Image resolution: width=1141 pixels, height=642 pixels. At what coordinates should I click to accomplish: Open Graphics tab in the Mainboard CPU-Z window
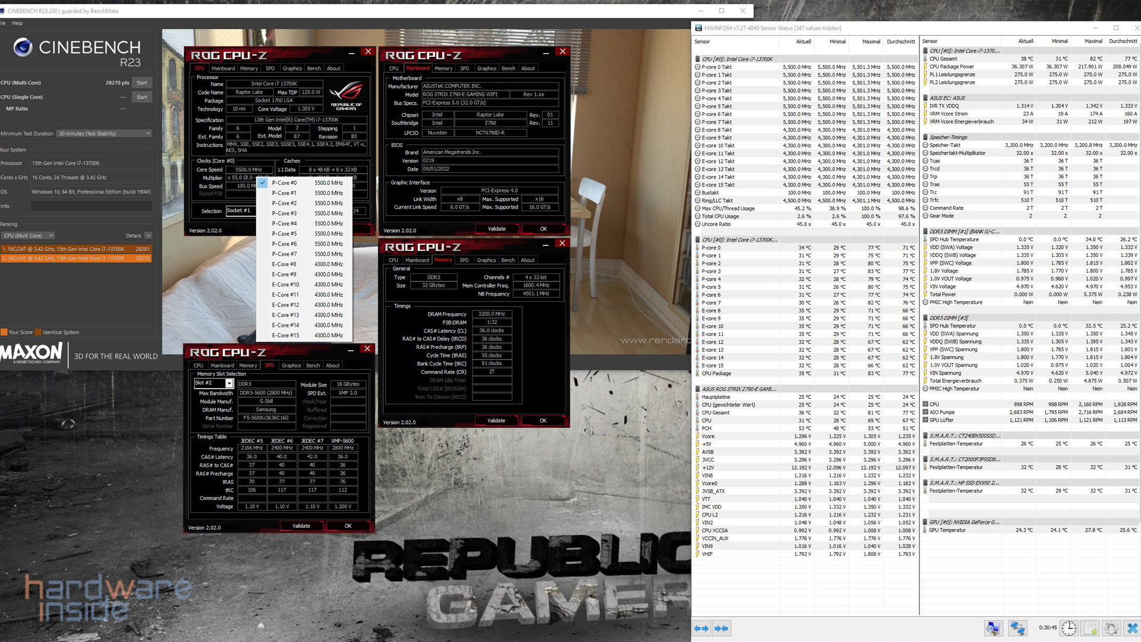pyautogui.click(x=487, y=68)
